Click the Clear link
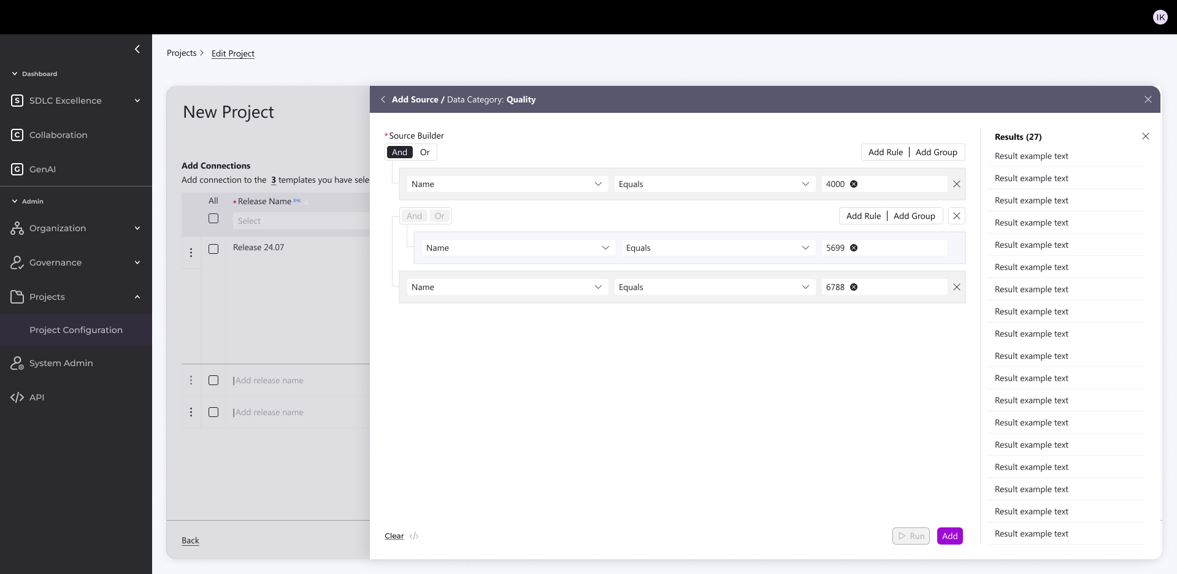 coord(394,536)
